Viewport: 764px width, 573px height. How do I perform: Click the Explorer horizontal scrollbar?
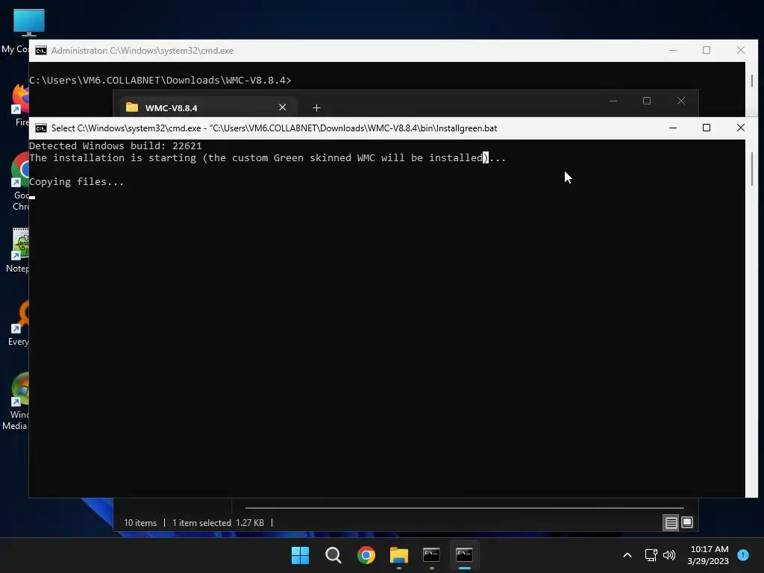pyautogui.click(x=464, y=507)
